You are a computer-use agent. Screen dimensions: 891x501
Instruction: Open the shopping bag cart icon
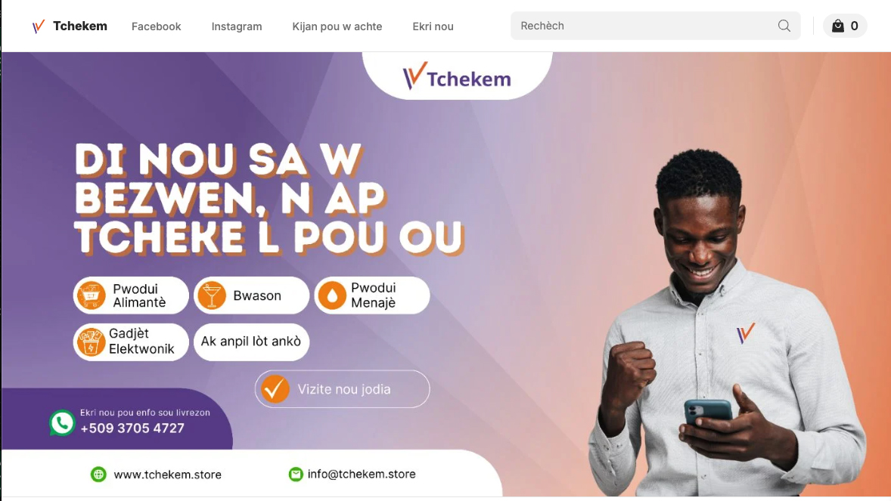[x=837, y=26]
